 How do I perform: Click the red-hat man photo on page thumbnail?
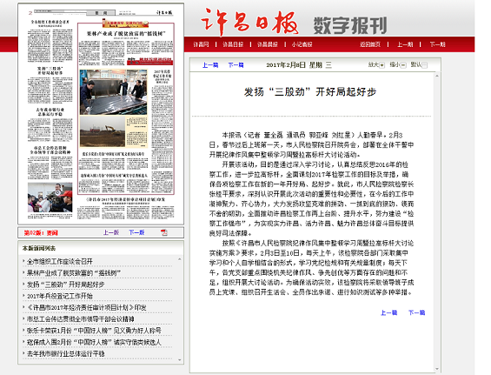click(x=50, y=198)
